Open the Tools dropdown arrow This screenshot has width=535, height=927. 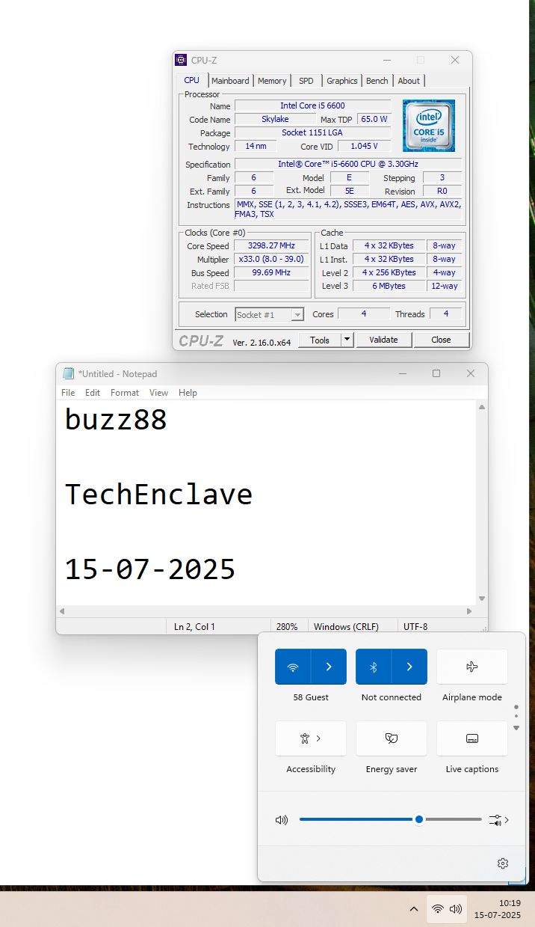(347, 340)
